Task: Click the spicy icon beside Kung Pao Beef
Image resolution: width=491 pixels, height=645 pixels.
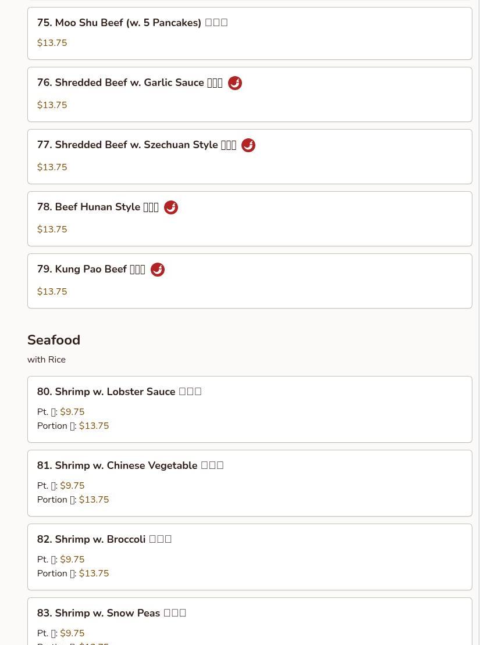Action: click(x=157, y=270)
